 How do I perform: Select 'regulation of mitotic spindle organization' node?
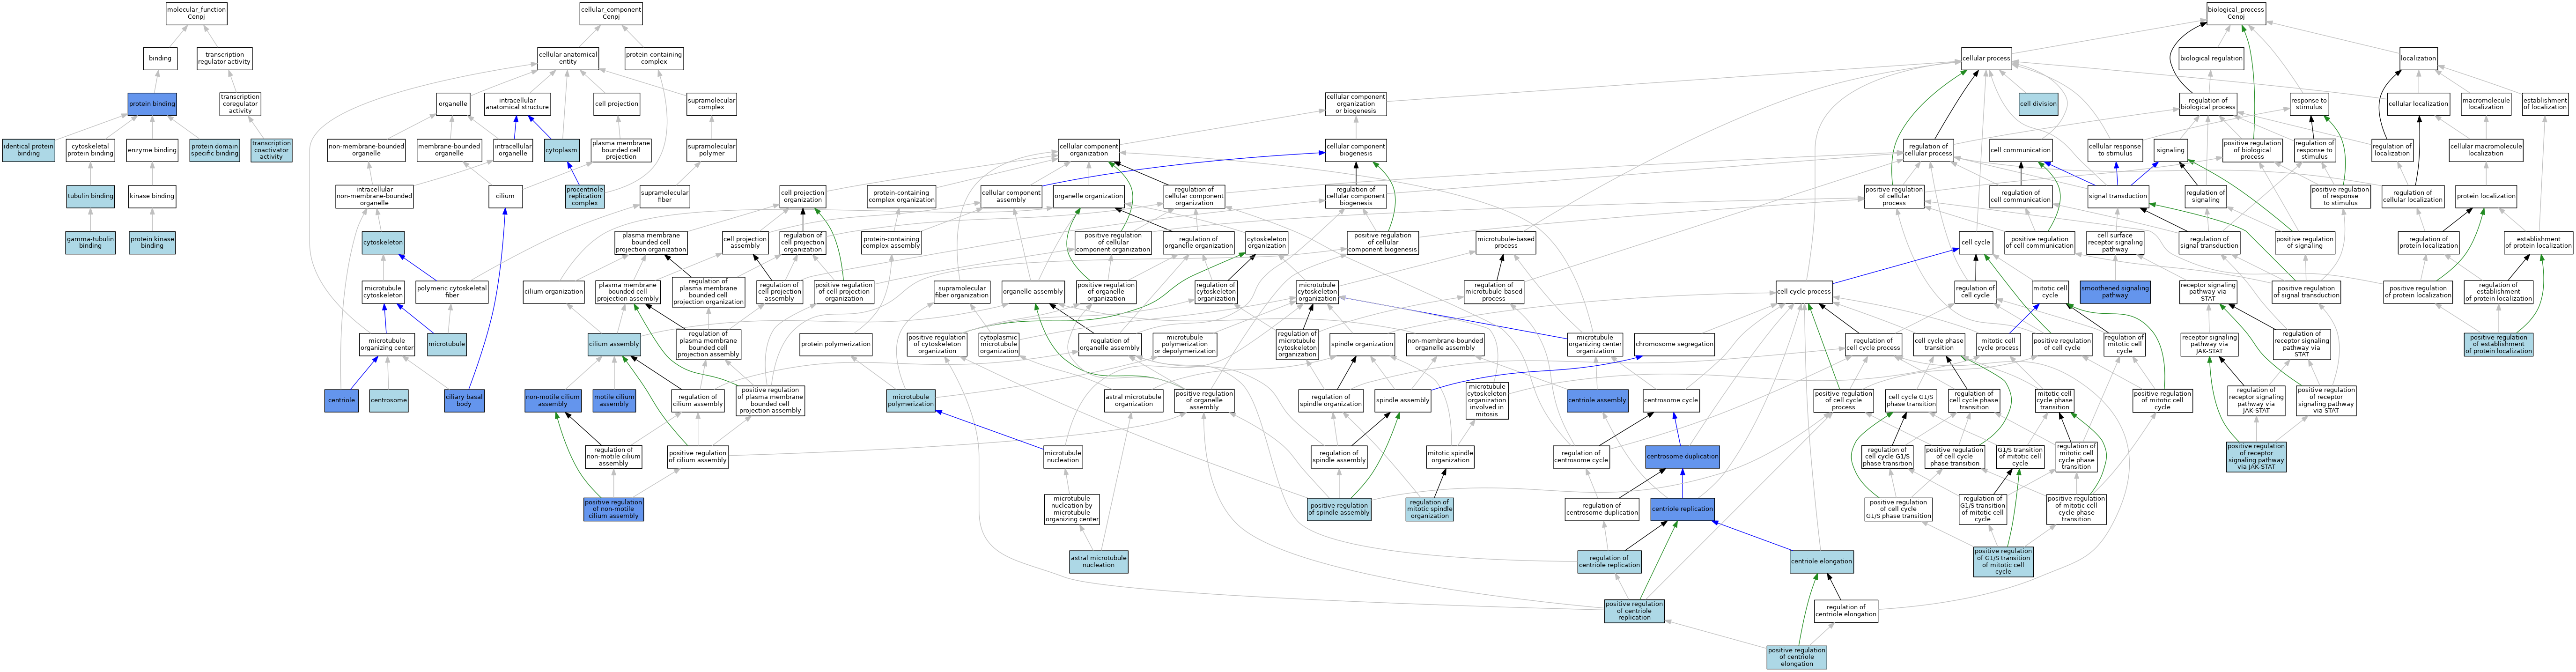click(x=1430, y=509)
